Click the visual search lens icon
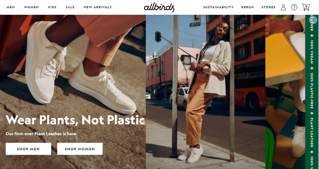The height and width of the screenshot is (169, 319). click(313, 20)
